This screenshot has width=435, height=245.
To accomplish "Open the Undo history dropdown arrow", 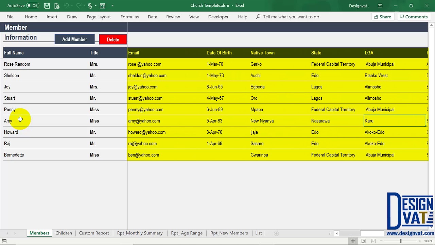I will point(72,5).
